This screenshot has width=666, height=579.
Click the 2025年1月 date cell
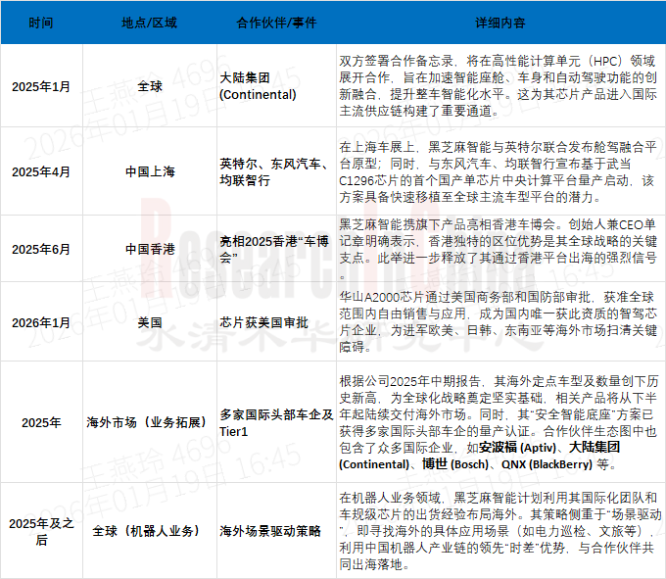coord(41,86)
